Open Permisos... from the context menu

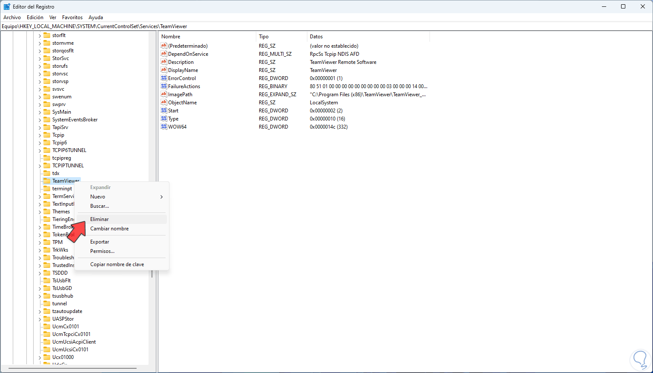tap(122, 251)
